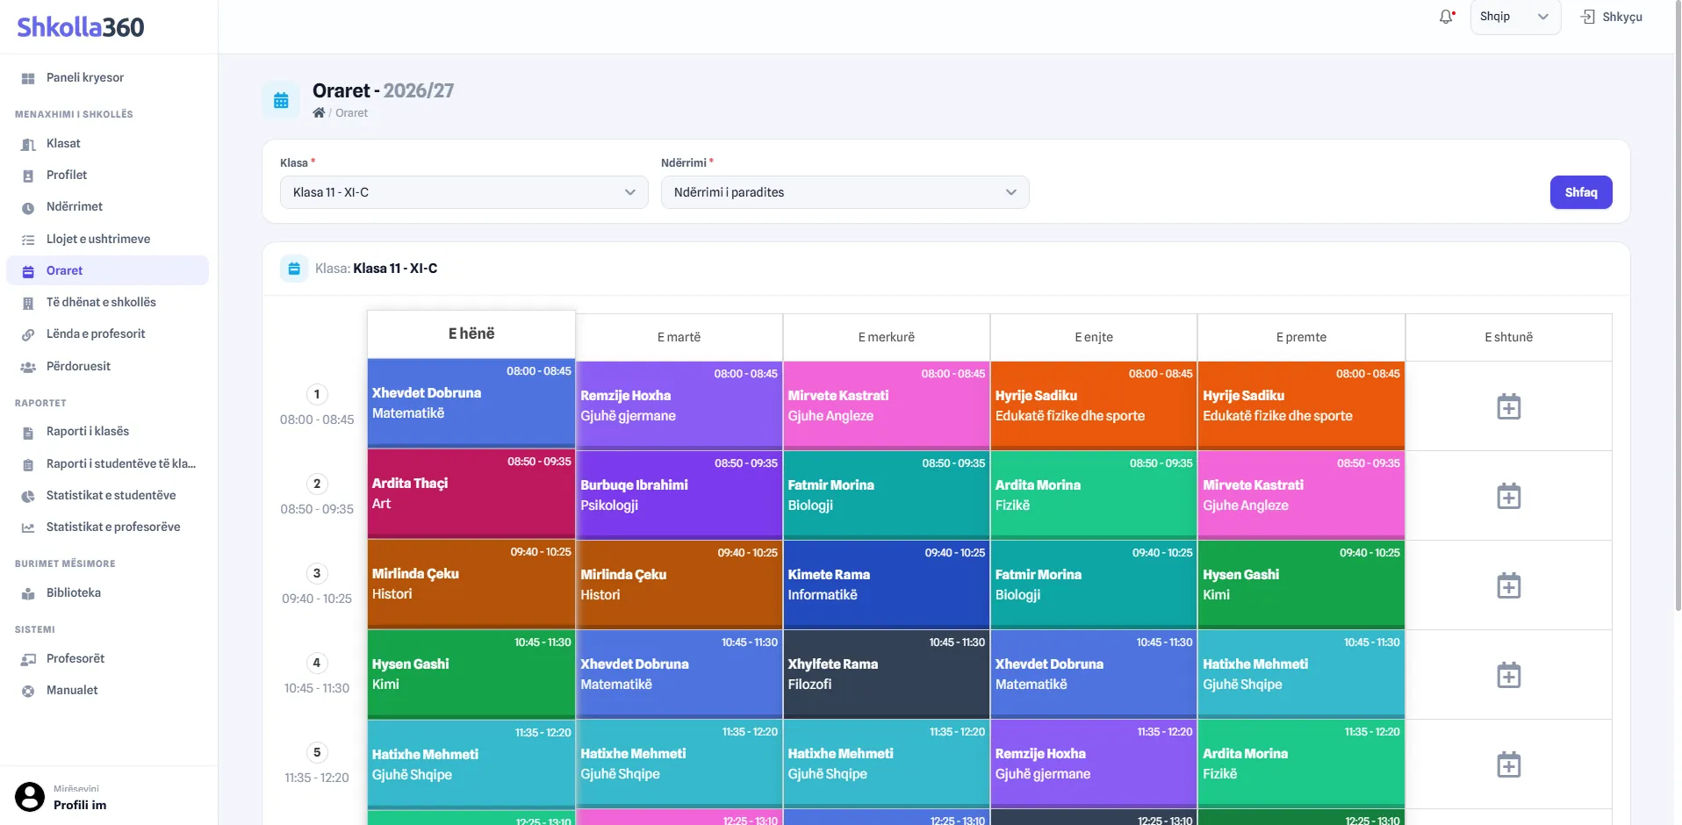1682x825 pixels.
Task: Open the Xhylfete Rama Filozofi lesson card
Action: [x=886, y=674]
